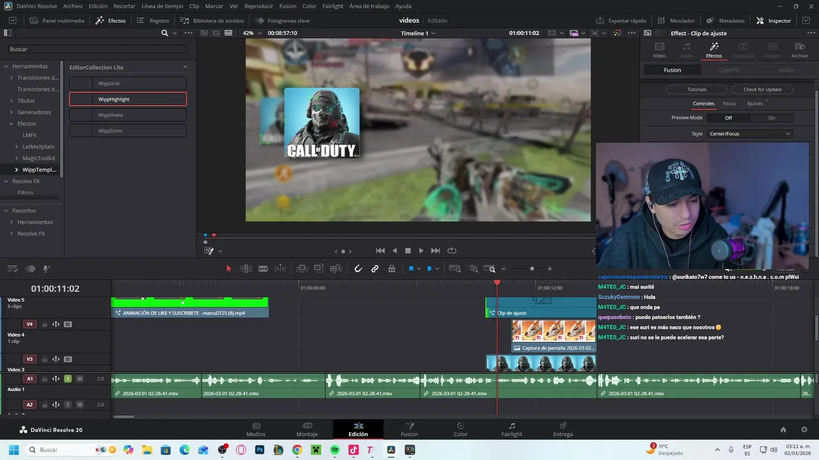Viewport: 819px width, 460px height.
Task: Stop playback in the viewer
Action: [x=408, y=251]
